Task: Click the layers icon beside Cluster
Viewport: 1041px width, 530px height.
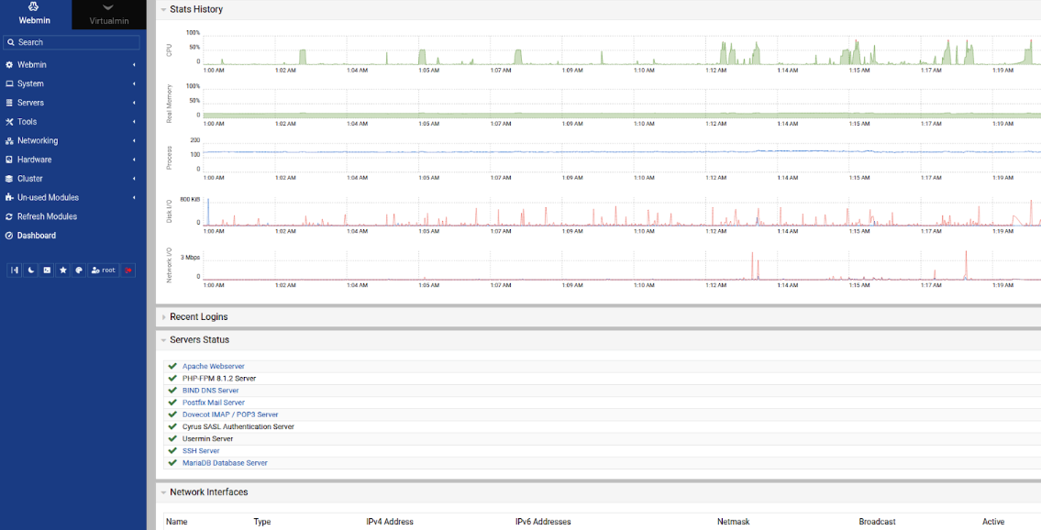Action: coord(9,179)
